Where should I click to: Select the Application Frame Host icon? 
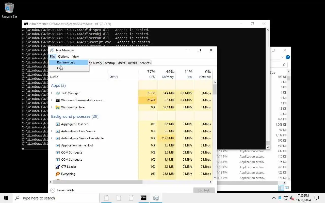(58, 145)
